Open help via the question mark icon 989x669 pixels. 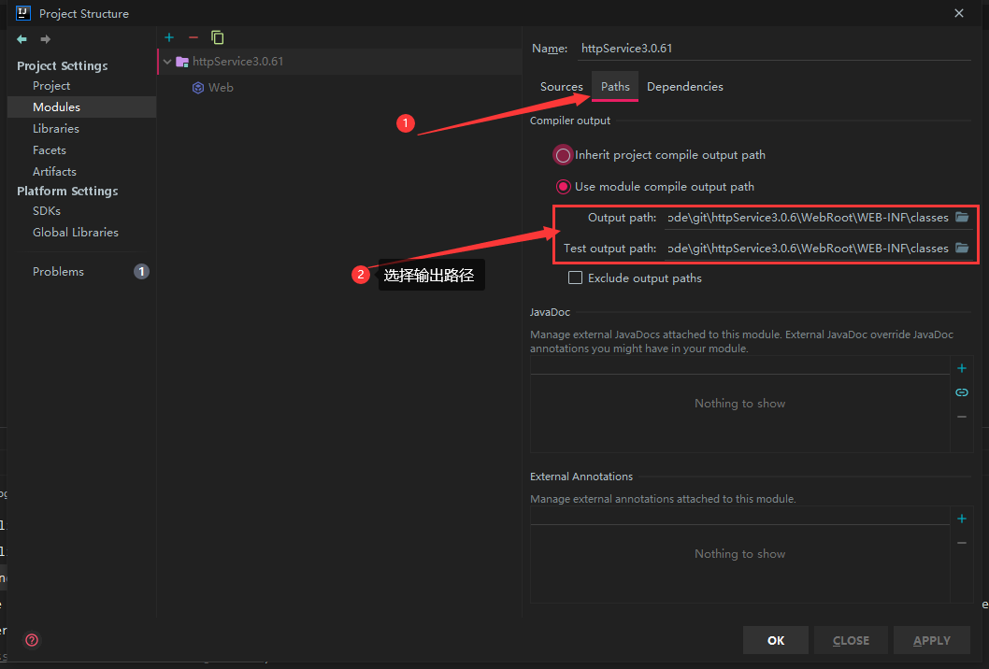pos(31,640)
